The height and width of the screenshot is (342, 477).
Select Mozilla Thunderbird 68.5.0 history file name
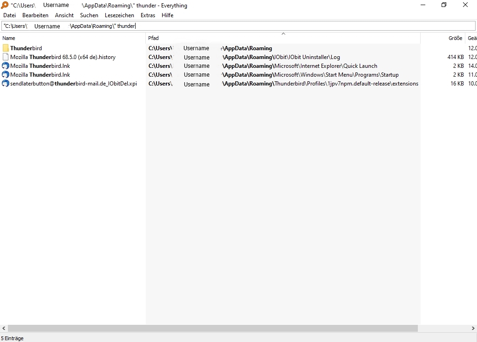(x=63, y=57)
